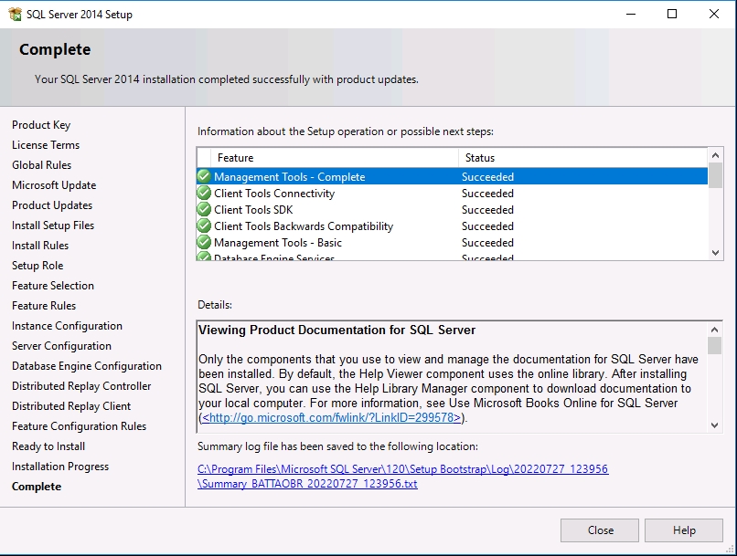Open the Summary log file path link
The height and width of the screenshot is (556, 737).
tap(403, 477)
